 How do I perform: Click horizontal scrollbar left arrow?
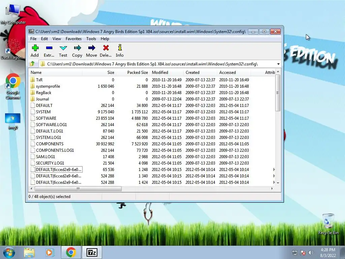(x=31, y=189)
